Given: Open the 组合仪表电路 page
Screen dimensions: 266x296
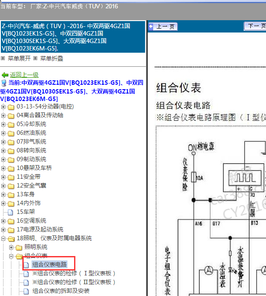Looking at the screenshot, I should pos(50,265).
